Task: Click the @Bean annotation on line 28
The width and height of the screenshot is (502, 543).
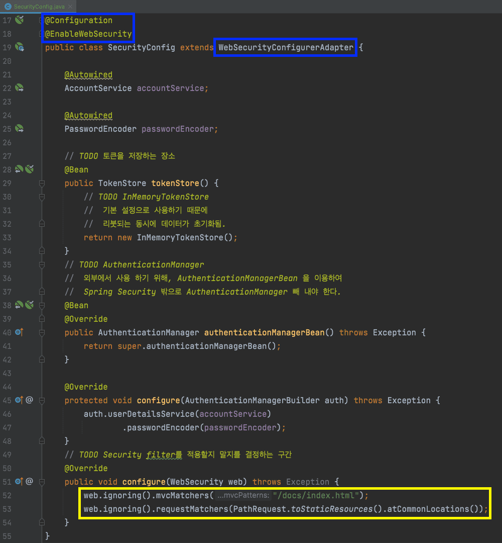Action: click(x=76, y=170)
